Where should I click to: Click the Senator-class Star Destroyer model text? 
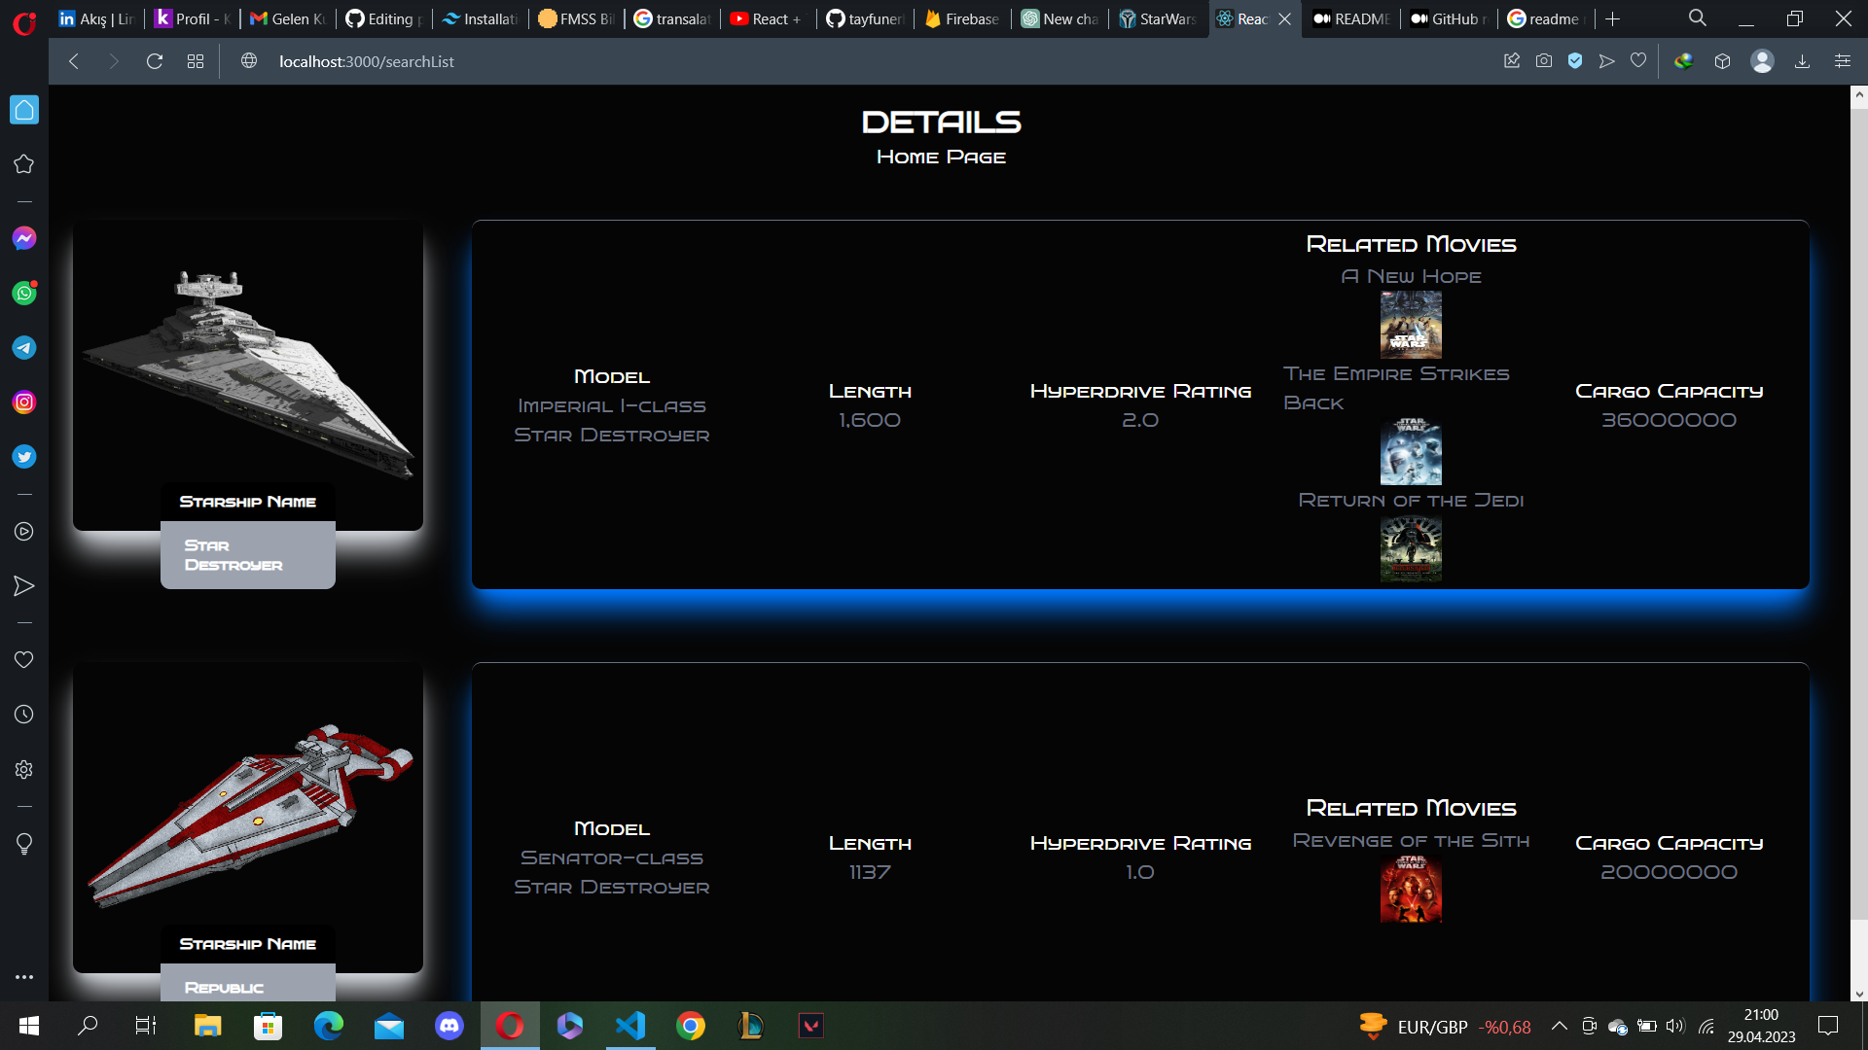point(612,872)
